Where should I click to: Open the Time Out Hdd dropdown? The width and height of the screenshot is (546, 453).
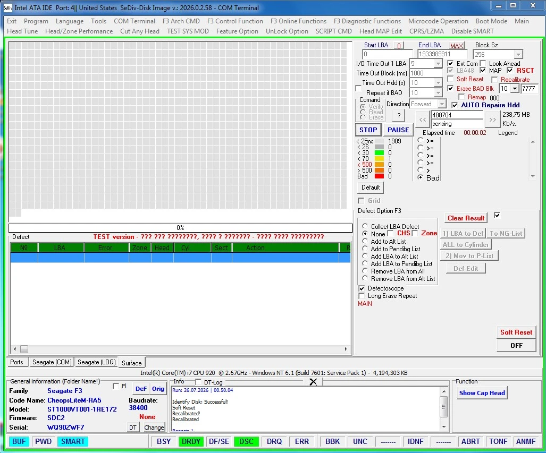pyautogui.click(x=438, y=83)
